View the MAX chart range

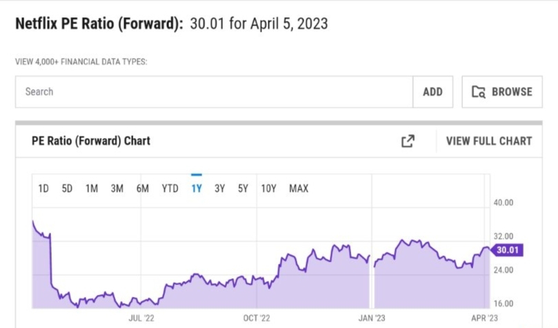click(x=299, y=189)
